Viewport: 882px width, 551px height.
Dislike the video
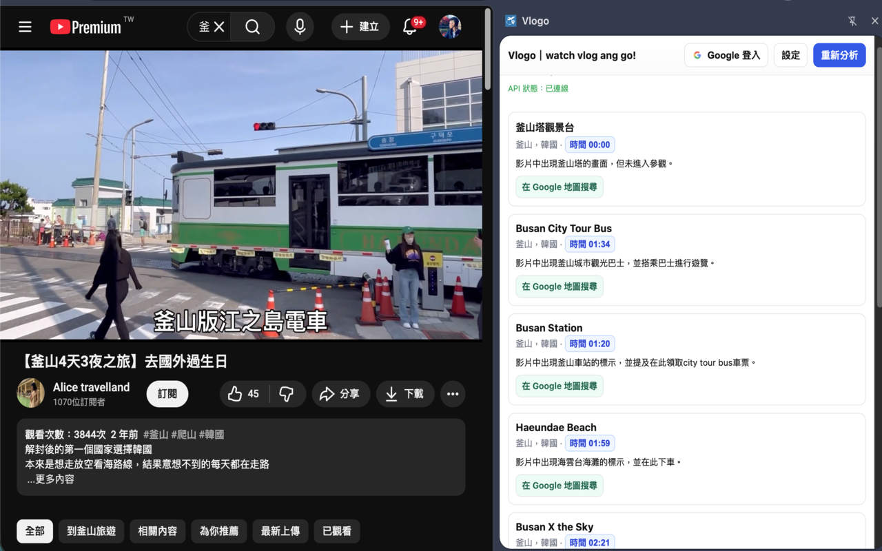click(287, 393)
